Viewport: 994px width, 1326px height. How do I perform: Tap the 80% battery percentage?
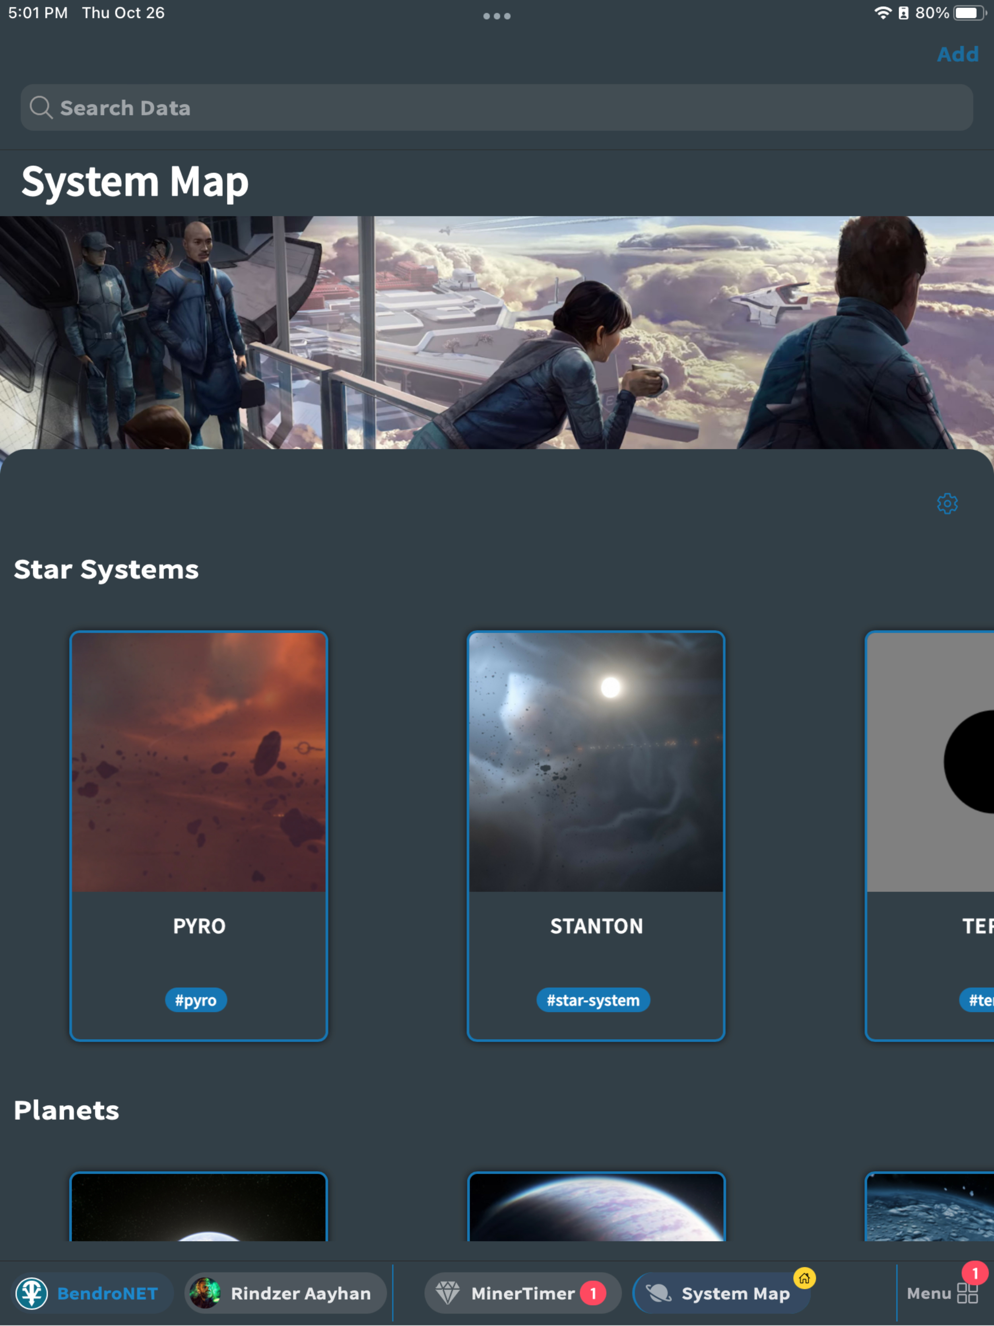(x=932, y=13)
